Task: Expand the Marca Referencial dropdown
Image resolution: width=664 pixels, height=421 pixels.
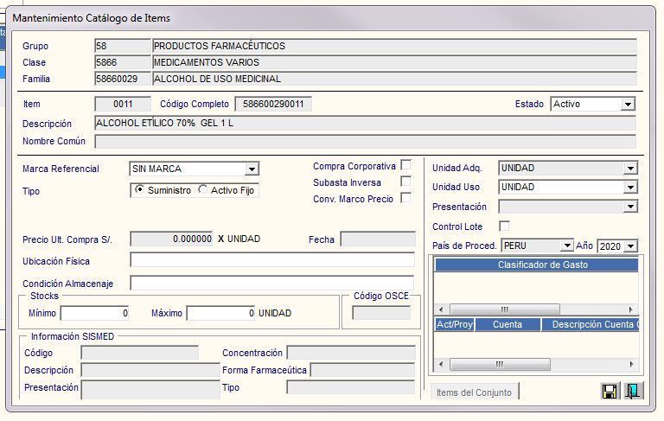Action: click(x=252, y=169)
